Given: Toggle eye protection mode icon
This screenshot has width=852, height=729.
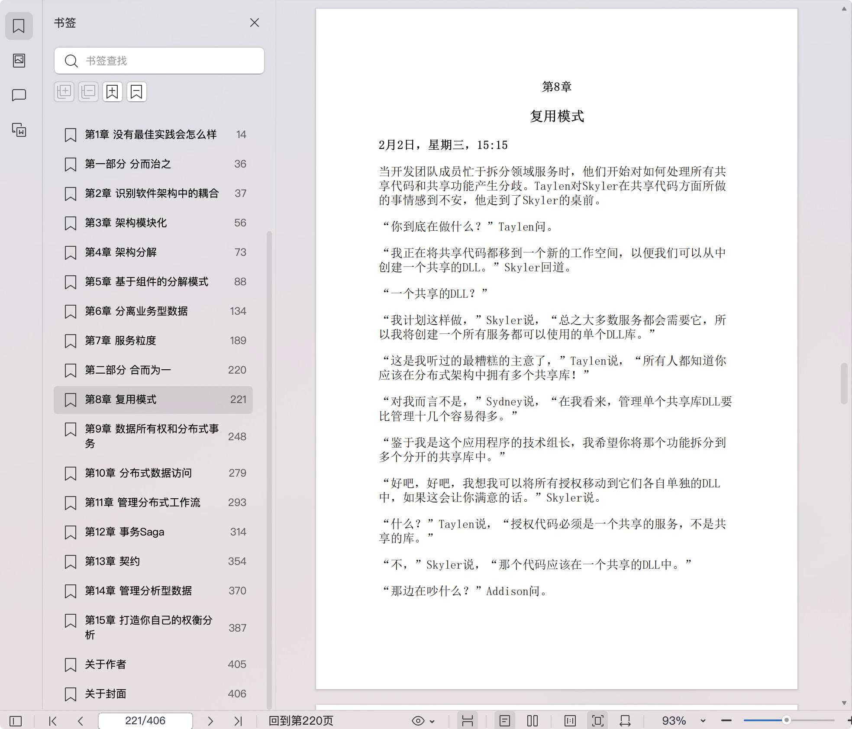Looking at the screenshot, I should pos(418,721).
